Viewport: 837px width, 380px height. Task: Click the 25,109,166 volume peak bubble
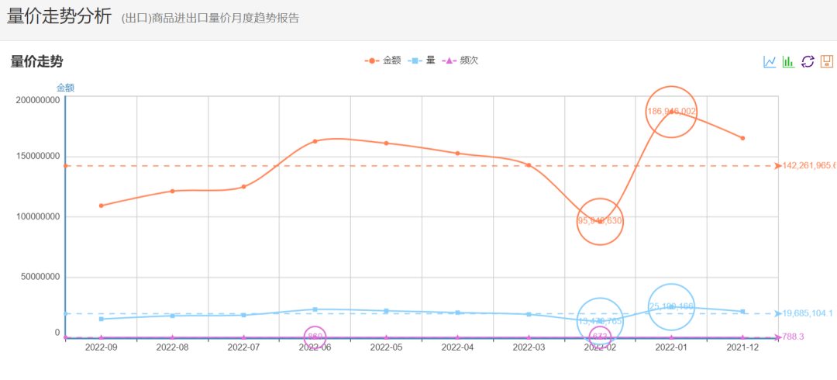[x=671, y=306]
